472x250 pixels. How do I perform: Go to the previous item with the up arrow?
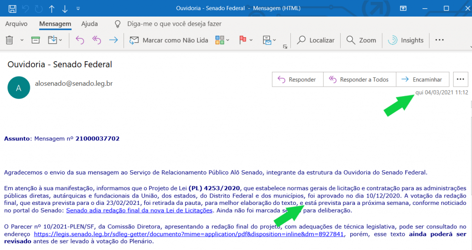click(52, 8)
